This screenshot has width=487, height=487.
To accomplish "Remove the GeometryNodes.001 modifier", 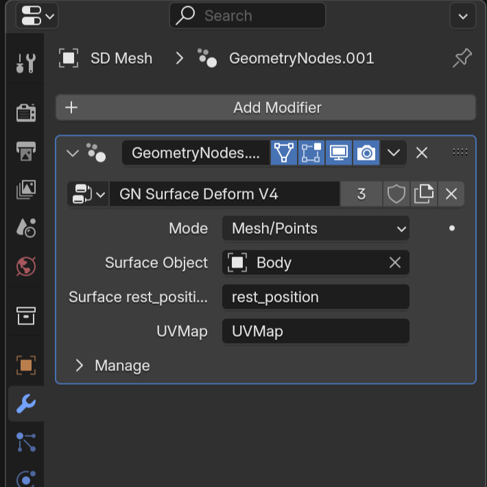I will tap(422, 153).
